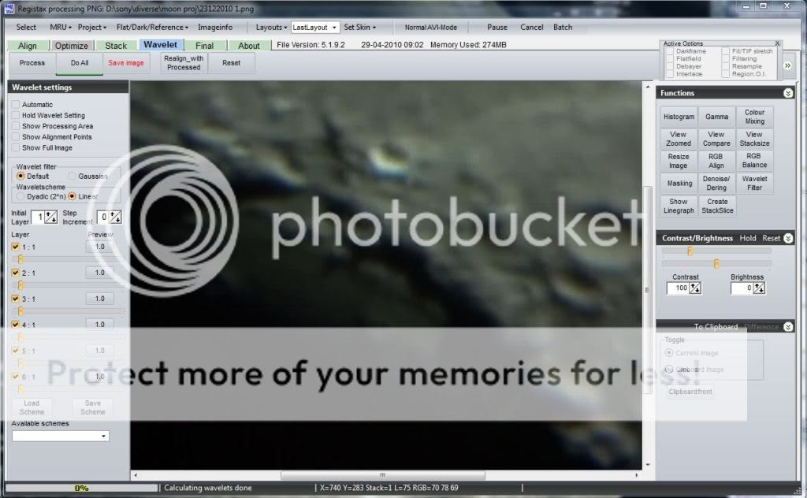Click View Stacksize button

(754, 139)
